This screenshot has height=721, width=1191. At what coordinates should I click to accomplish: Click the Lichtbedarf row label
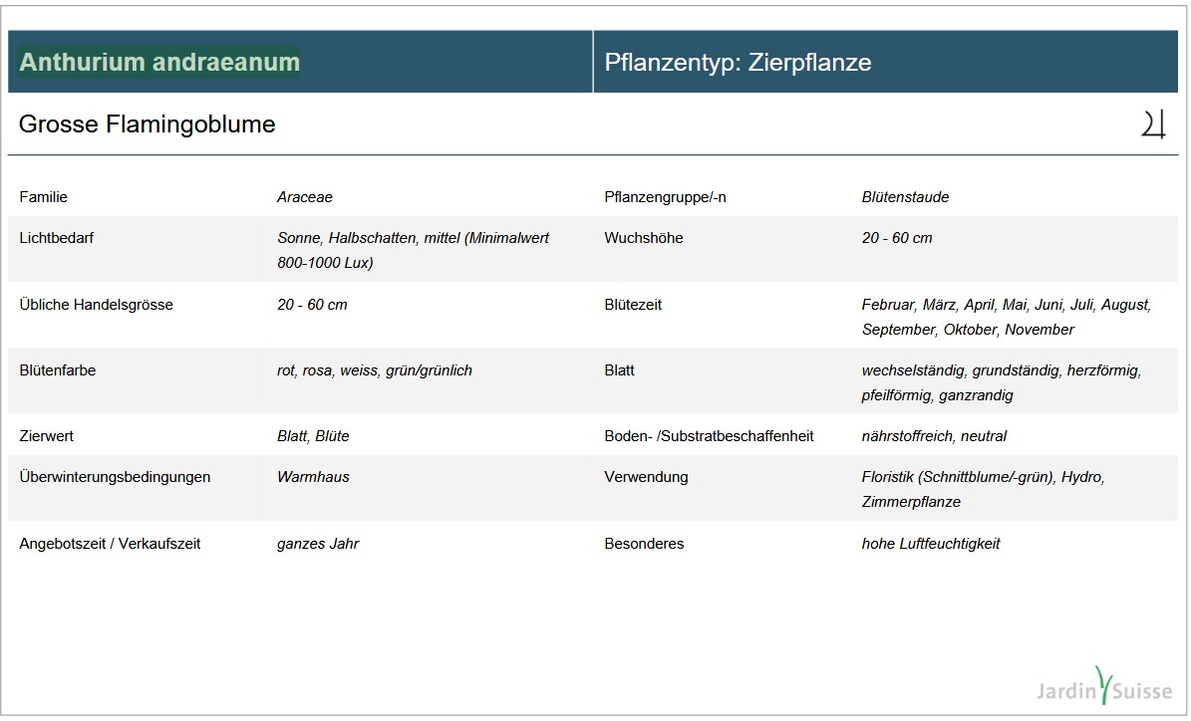point(57,238)
